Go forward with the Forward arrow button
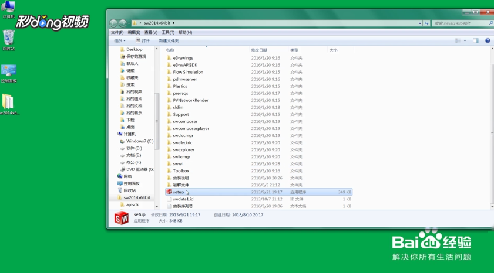This screenshot has width=494, height=273. point(123,23)
